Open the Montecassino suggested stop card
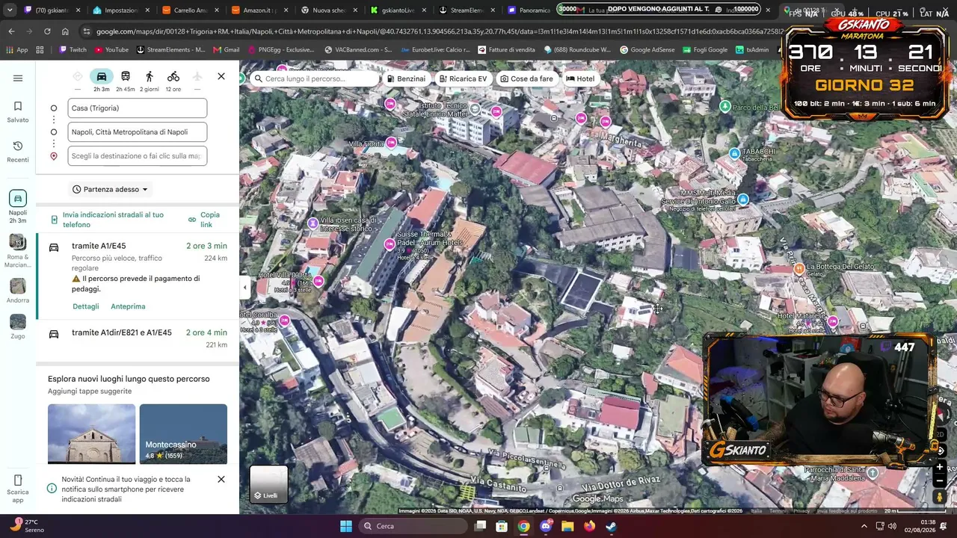957x538 pixels. (183, 434)
